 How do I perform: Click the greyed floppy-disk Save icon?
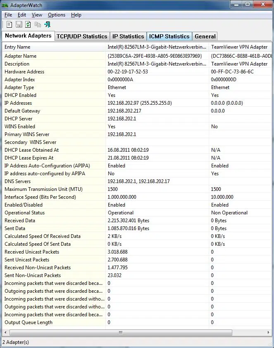[x=19, y=24]
